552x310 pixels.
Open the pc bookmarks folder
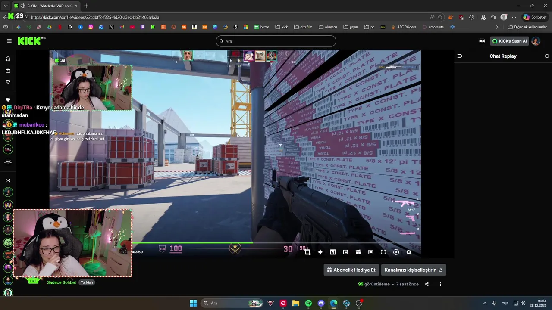pyautogui.click(x=369, y=27)
